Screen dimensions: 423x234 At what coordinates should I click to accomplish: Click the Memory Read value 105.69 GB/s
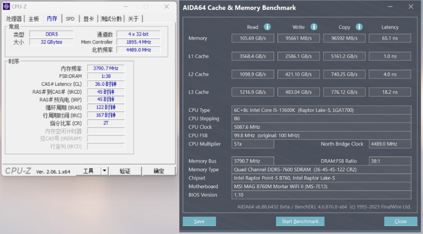click(x=253, y=38)
